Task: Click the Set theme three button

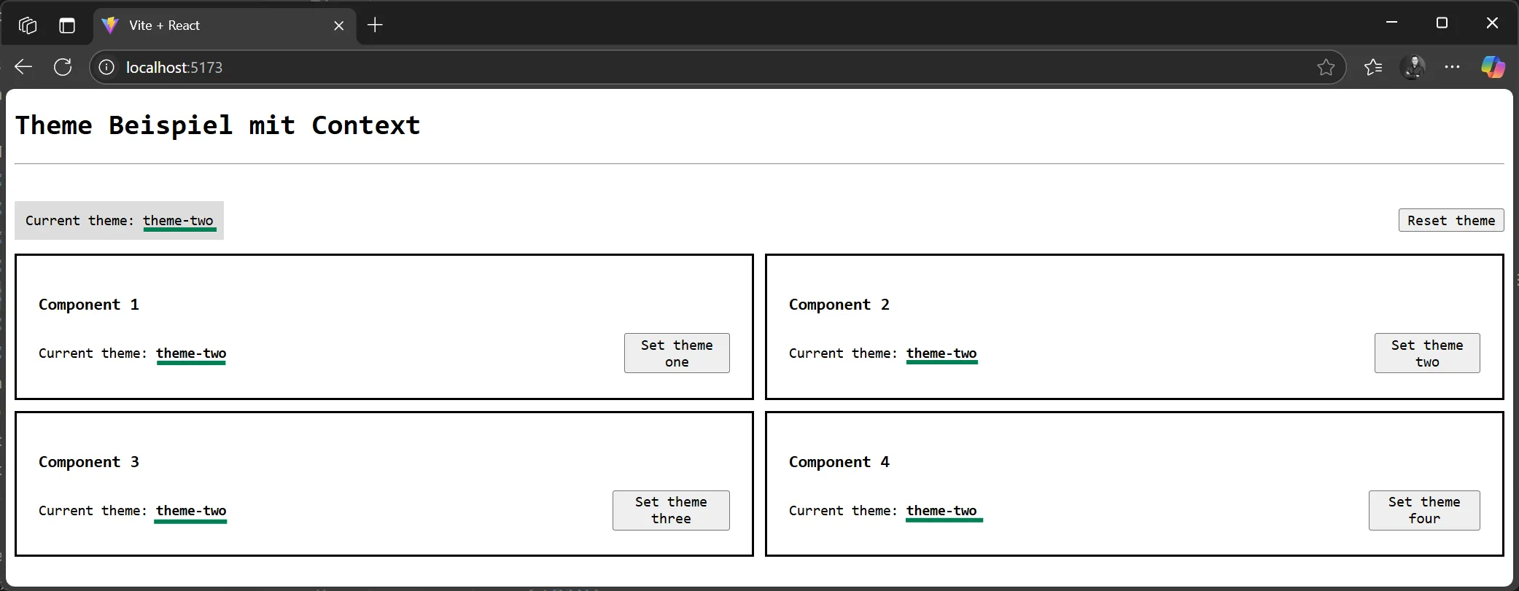Action: click(670, 510)
